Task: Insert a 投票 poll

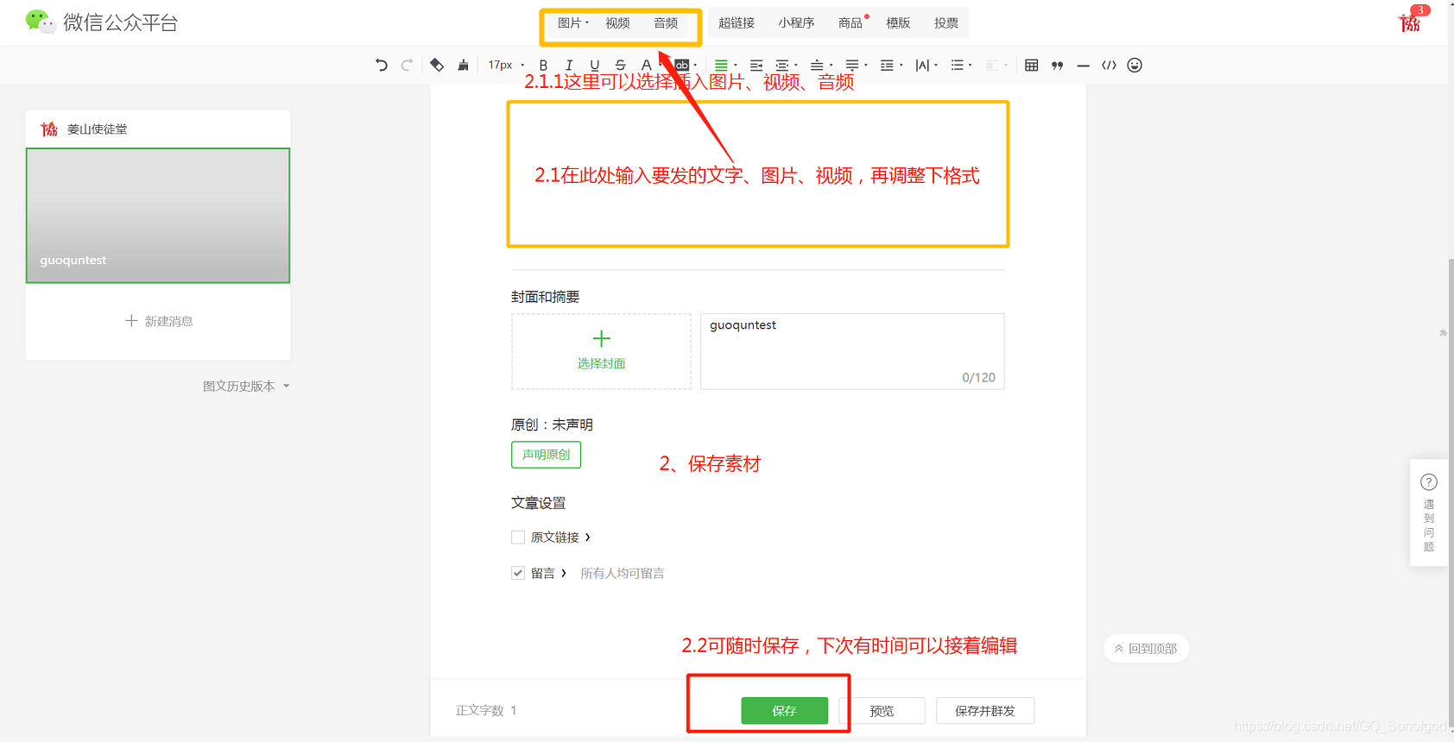Action: pos(946,22)
